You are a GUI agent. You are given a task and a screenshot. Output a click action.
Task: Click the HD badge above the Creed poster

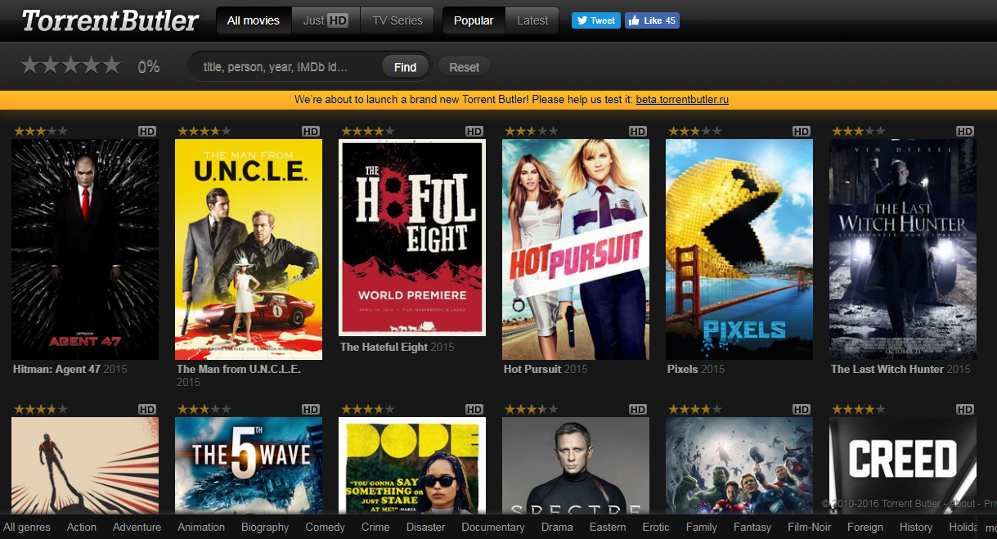point(965,409)
